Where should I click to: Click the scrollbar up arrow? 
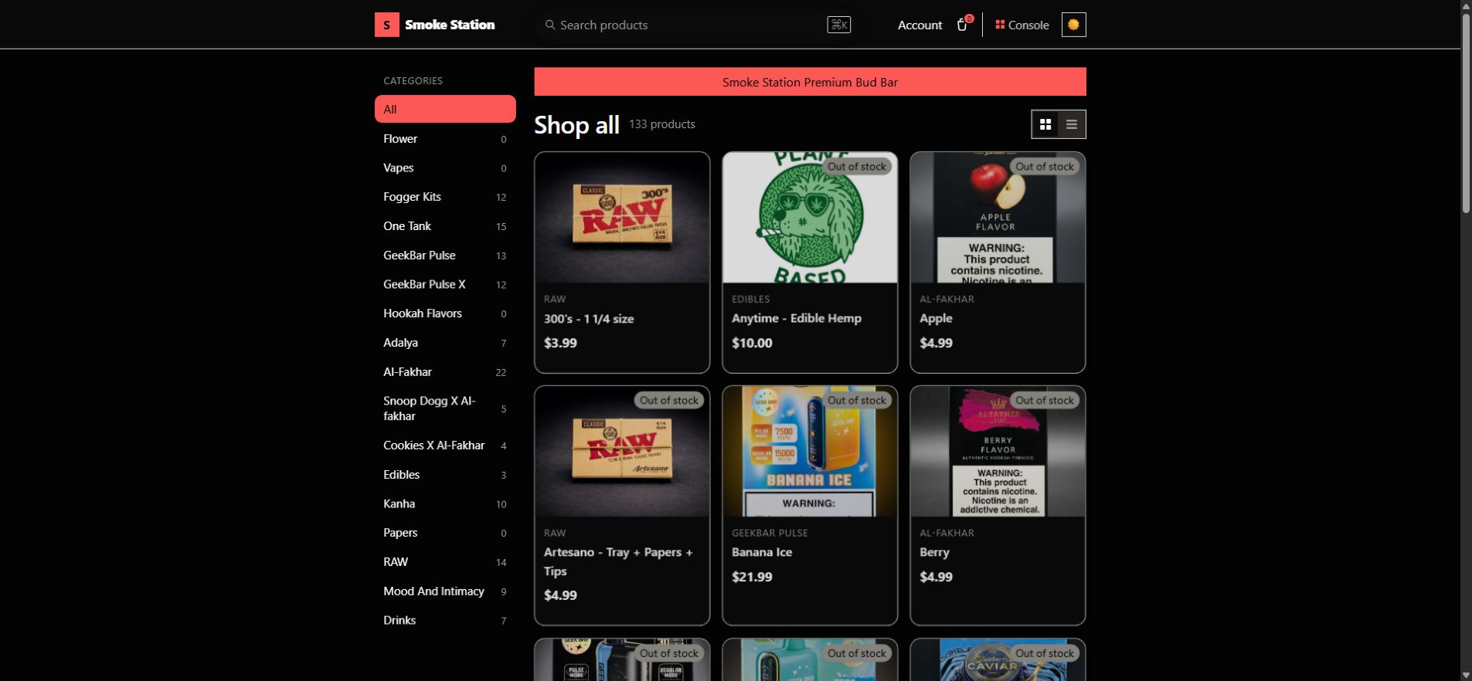point(1466,5)
